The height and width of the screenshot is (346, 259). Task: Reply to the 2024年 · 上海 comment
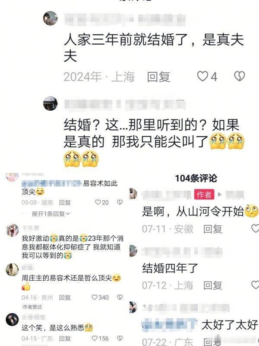158,77
